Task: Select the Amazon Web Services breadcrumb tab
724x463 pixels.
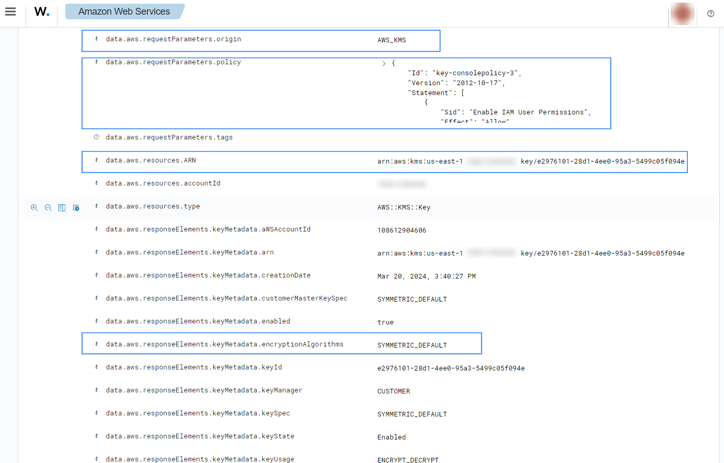Action: point(124,11)
